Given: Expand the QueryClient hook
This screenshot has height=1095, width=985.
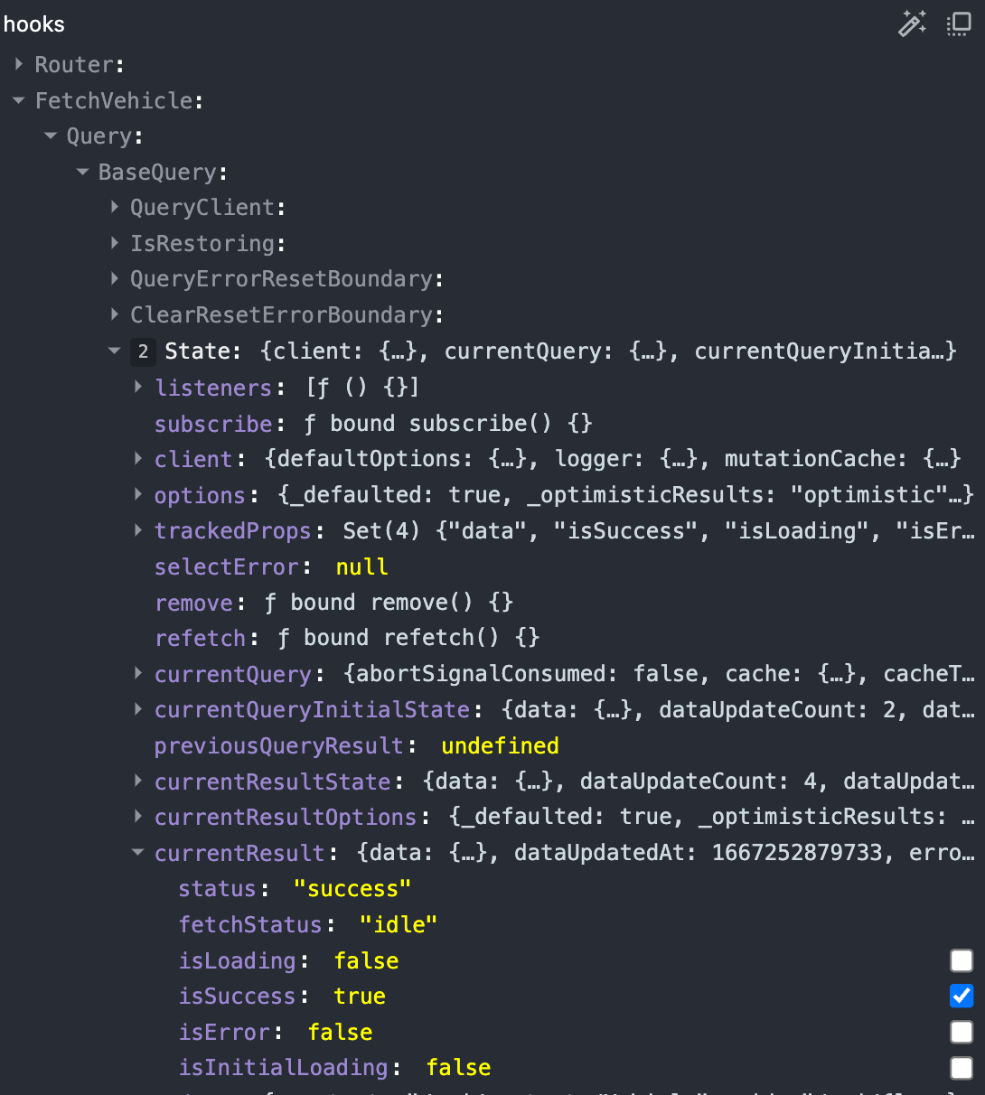Looking at the screenshot, I should 115,207.
